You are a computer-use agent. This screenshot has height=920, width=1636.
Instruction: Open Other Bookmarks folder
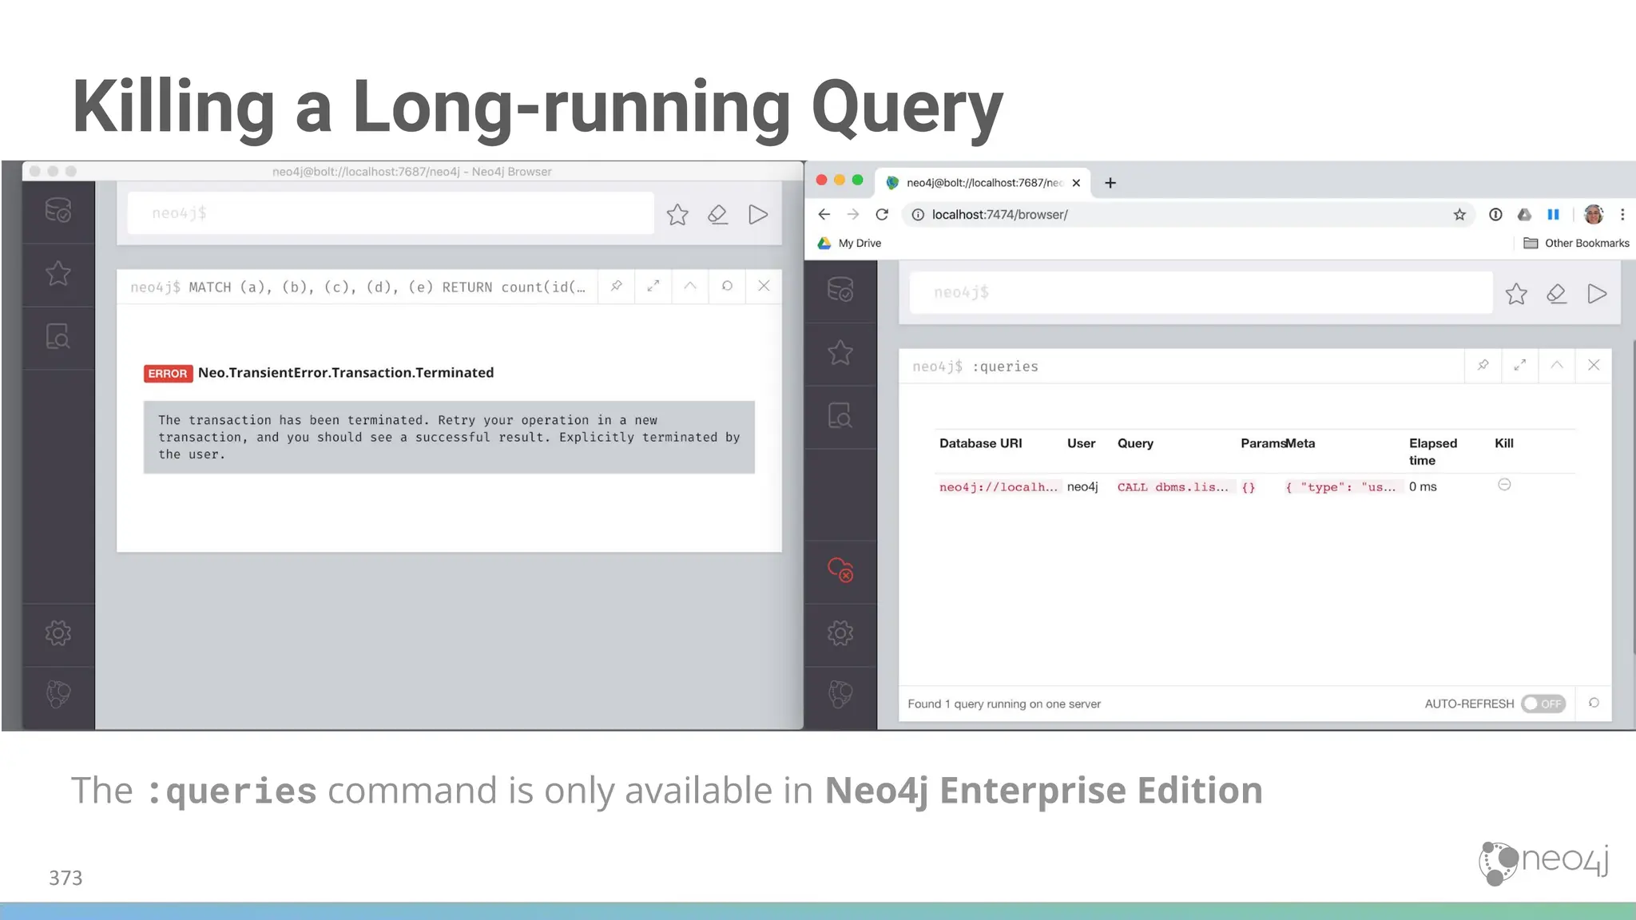point(1576,243)
